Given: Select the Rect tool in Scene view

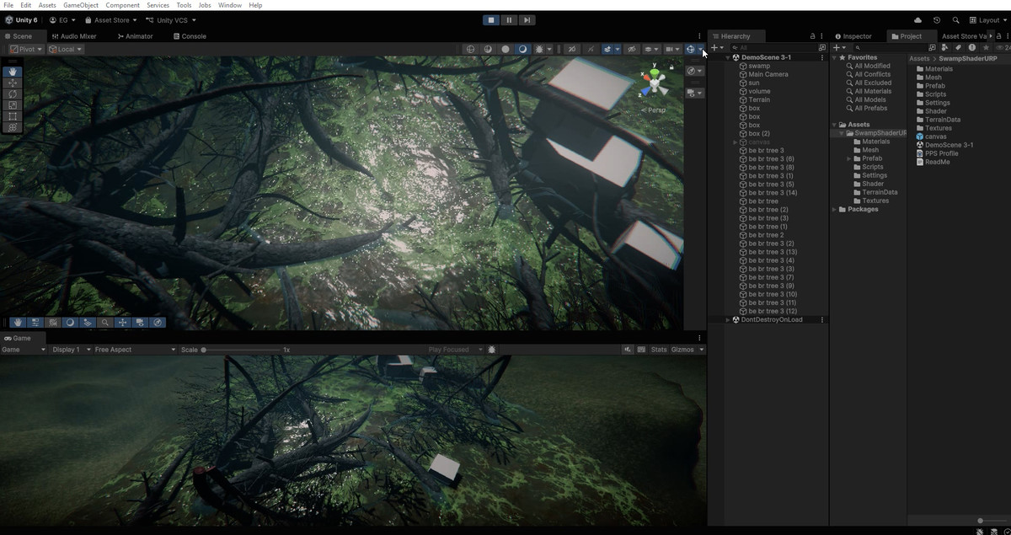Looking at the screenshot, I should pyautogui.click(x=13, y=116).
